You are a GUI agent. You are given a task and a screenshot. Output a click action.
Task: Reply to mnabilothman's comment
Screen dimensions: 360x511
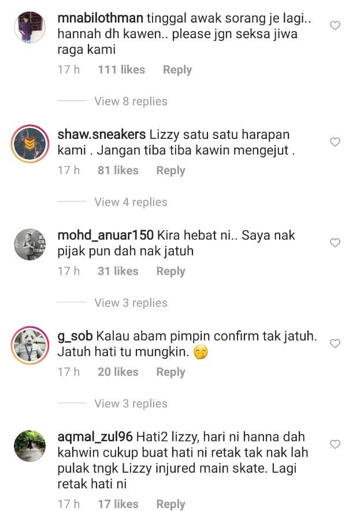click(177, 70)
